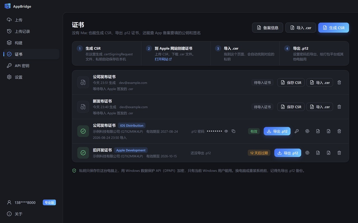Screen dimensions: 358x223
Task: Delete the 新发布证书 entry
Action: [339, 107]
